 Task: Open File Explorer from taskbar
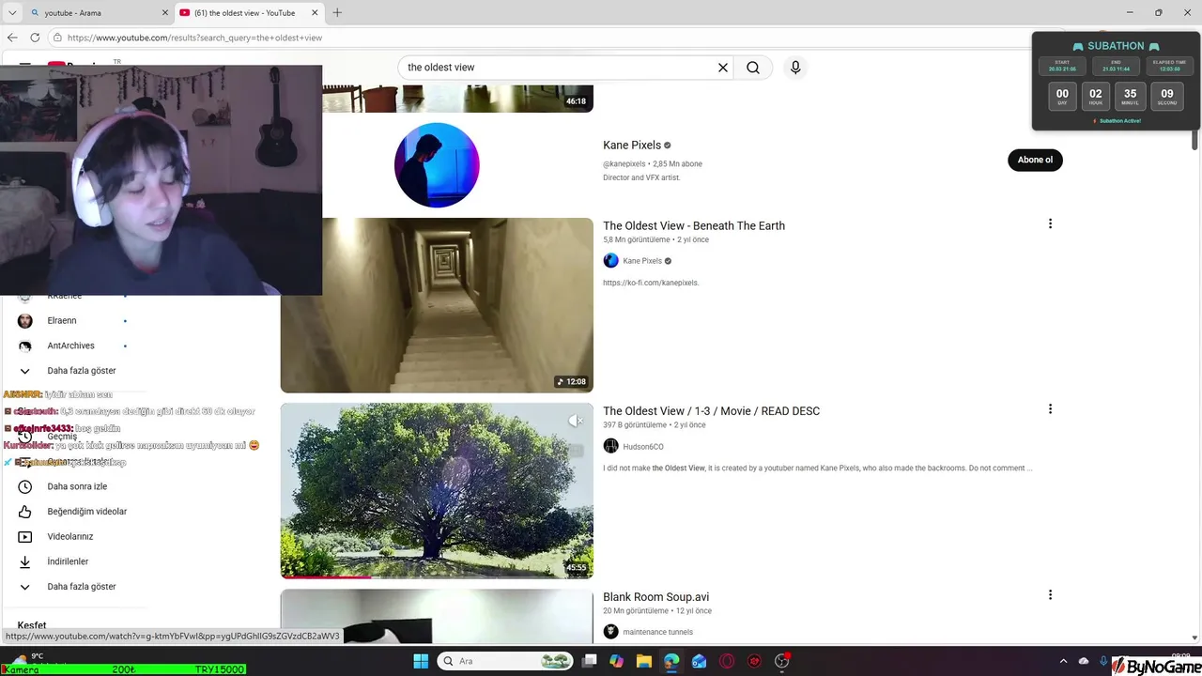[x=643, y=661]
